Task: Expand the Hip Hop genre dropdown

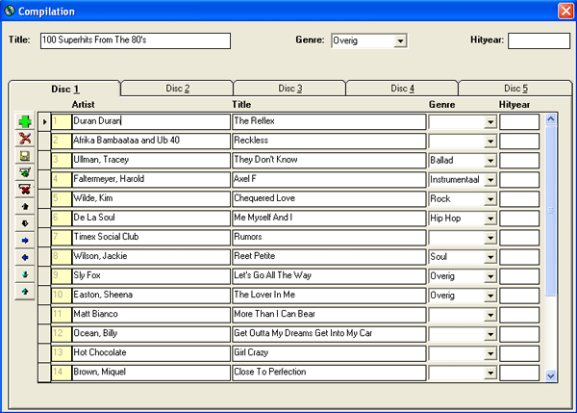Action: [490, 219]
